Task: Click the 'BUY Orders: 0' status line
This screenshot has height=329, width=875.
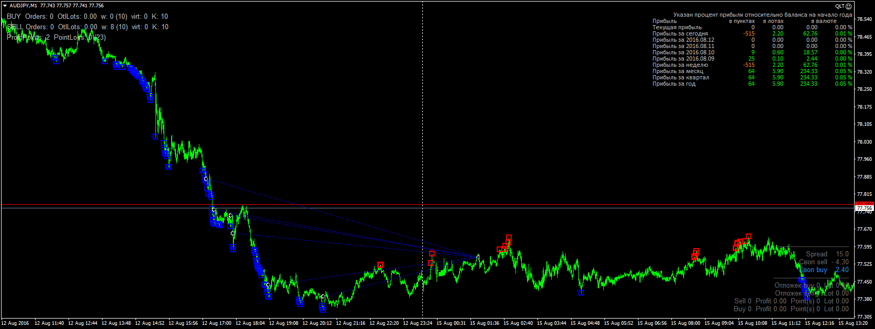Action: [x=87, y=17]
